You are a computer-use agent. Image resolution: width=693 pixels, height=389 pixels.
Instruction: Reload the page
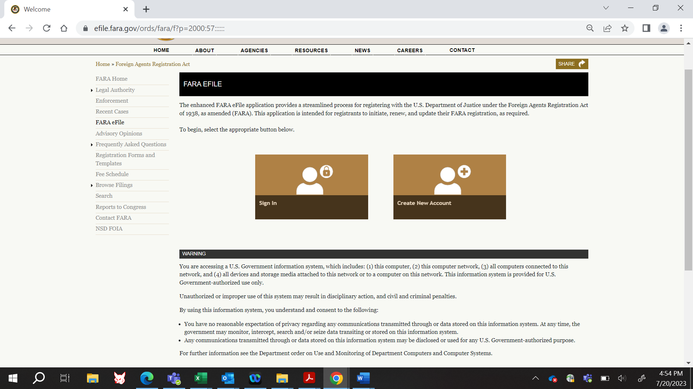47,28
